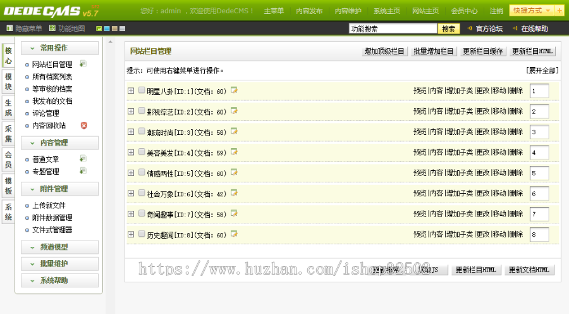Click the edit icon beside 潮流时尚
Image resolution: width=569 pixels, height=314 pixels.
click(x=234, y=131)
